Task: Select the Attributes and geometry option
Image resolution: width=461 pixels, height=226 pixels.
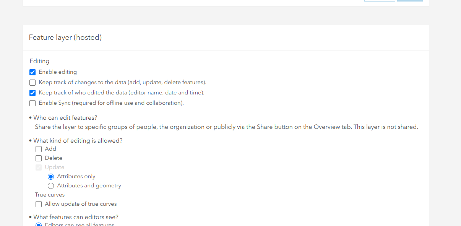Action: 51,185
